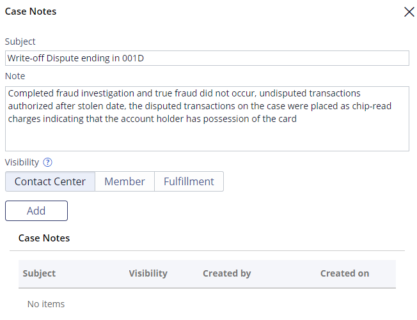
Task: Select Member visibility option
Action: (125, 181)
